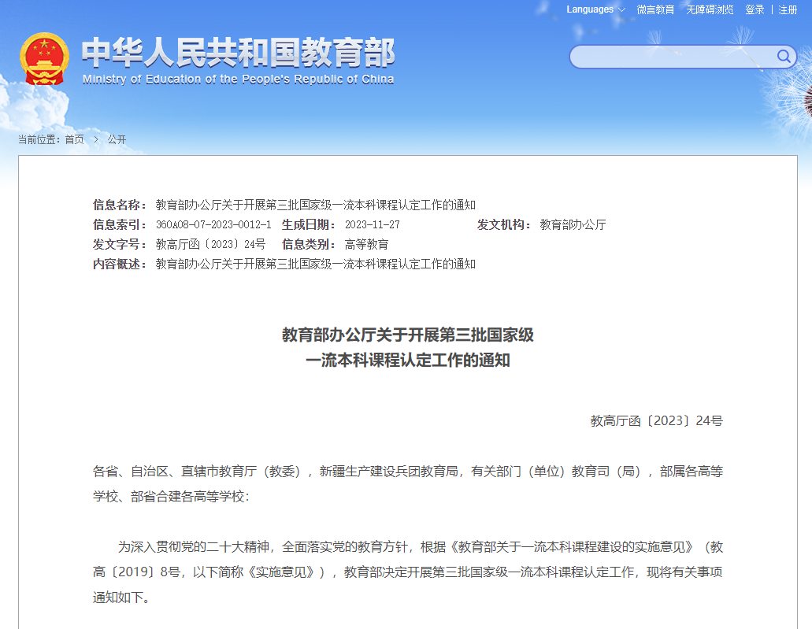Click addressee paragraph starting 各省、自治区

coord(407,484)
